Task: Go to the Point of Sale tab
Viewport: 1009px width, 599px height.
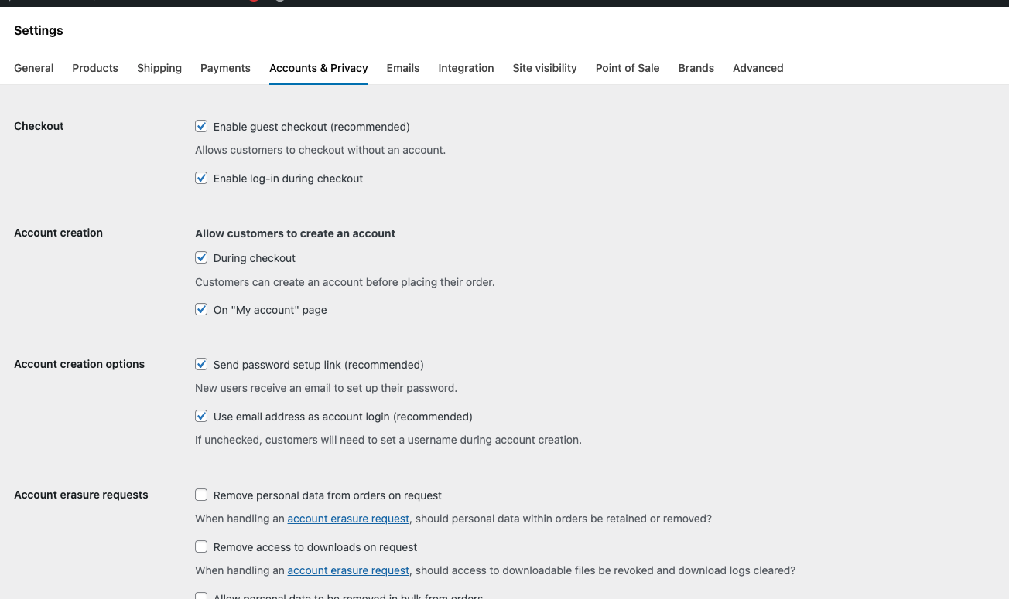Action: click(628, 68)
